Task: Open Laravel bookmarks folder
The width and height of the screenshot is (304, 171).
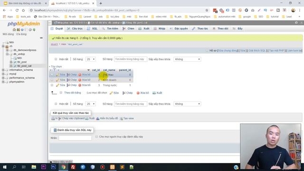Action: point(85,17)
